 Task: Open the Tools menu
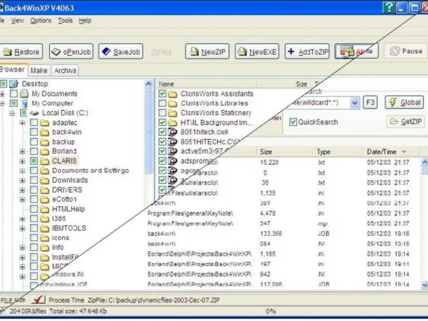pyautogui.click(x=65, y=20)
